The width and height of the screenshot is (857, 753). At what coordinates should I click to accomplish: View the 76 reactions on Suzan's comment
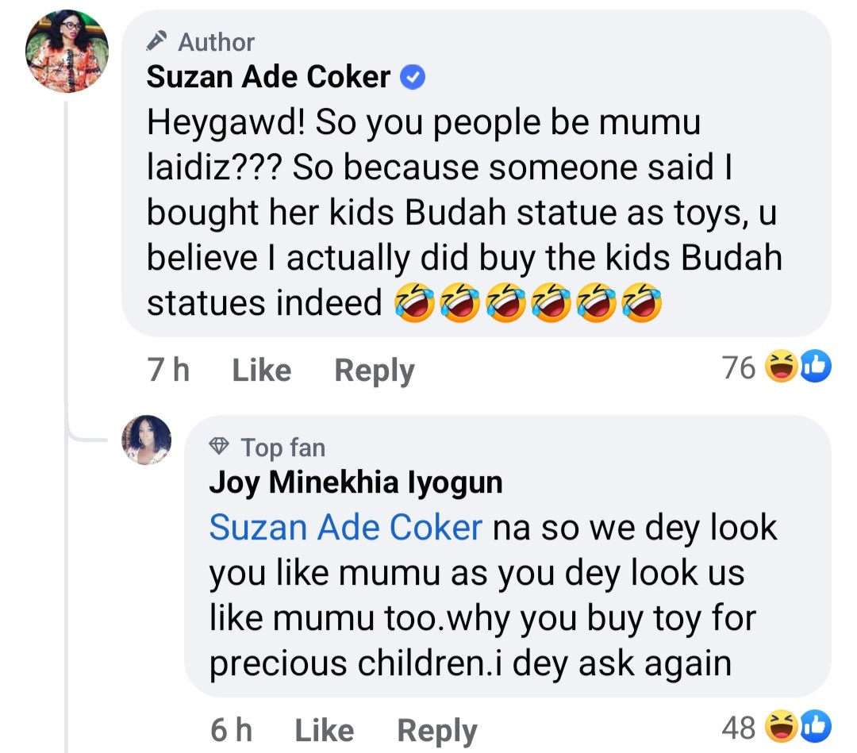tap(739, 367)
